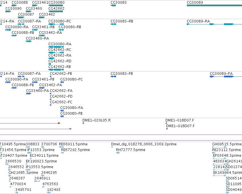Screen dimensions: 242x194
Task: Click EST GH09515.5prime label
Action: pos(227,144)
